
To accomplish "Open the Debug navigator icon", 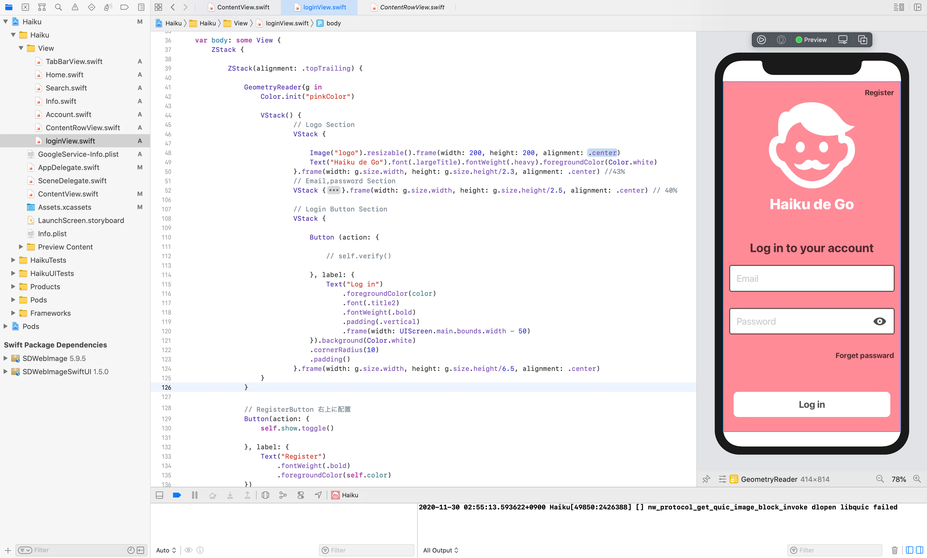I will tap(108, 7).
